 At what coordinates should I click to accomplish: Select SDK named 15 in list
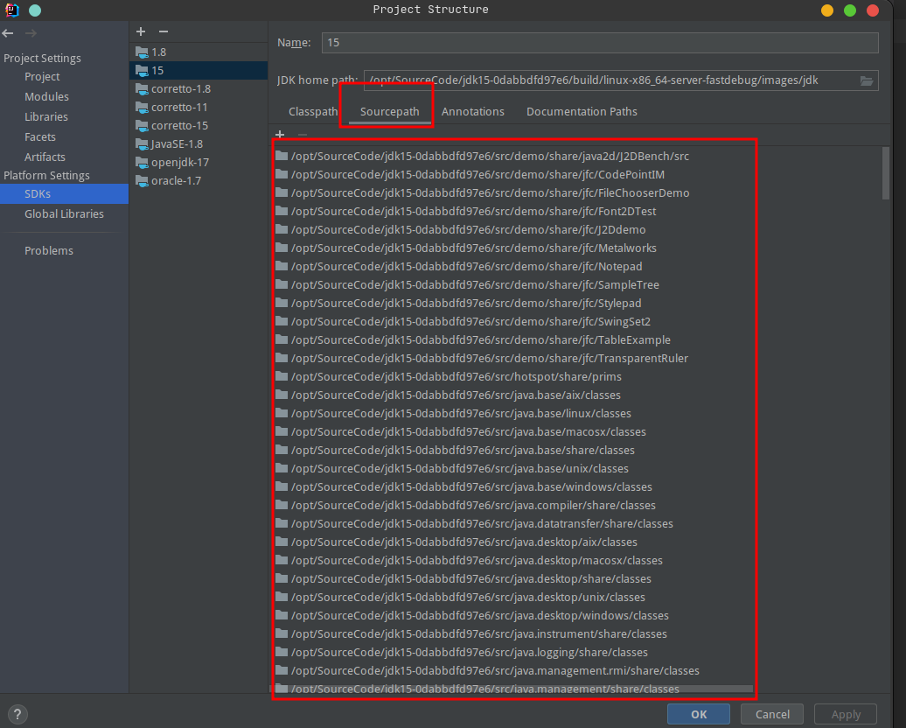(199, 71)
